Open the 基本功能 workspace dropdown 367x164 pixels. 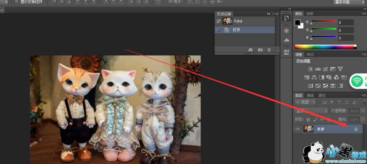pos(349,2)
